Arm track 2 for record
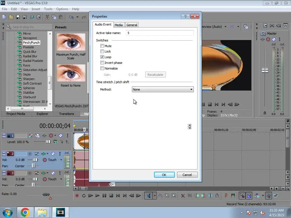291x218 pixels. click(30, 154)
